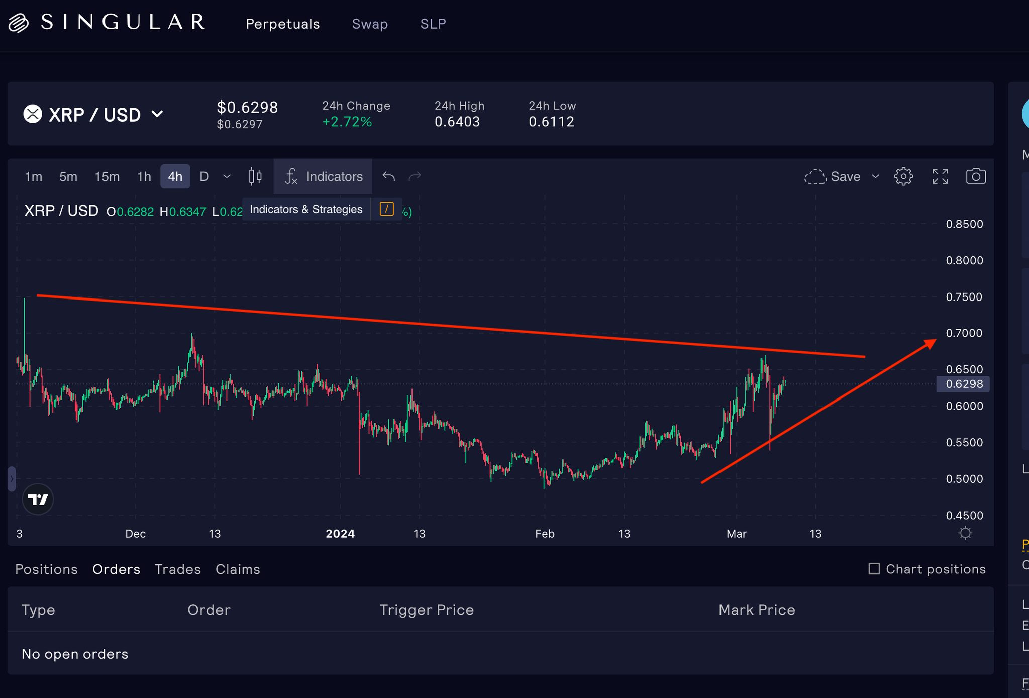
Task: Redo the chart action
Action: (415, 176)
